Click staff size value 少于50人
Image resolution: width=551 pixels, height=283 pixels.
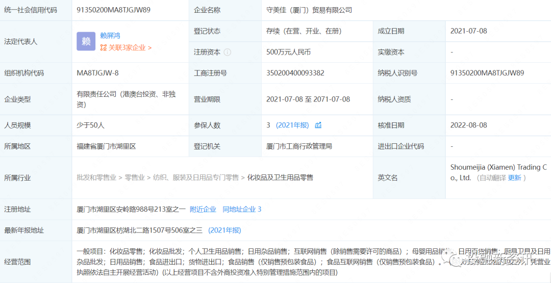[x=91, y=125]
